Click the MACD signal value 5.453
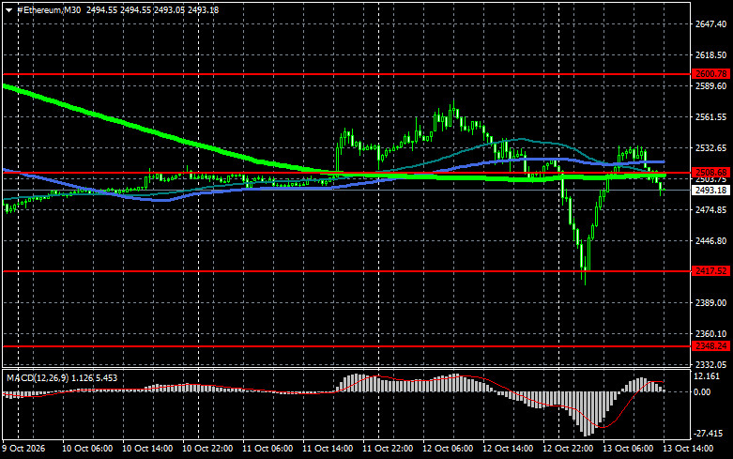Image resolution: width=733 pixels, height=459 pixels. (106, 378)
